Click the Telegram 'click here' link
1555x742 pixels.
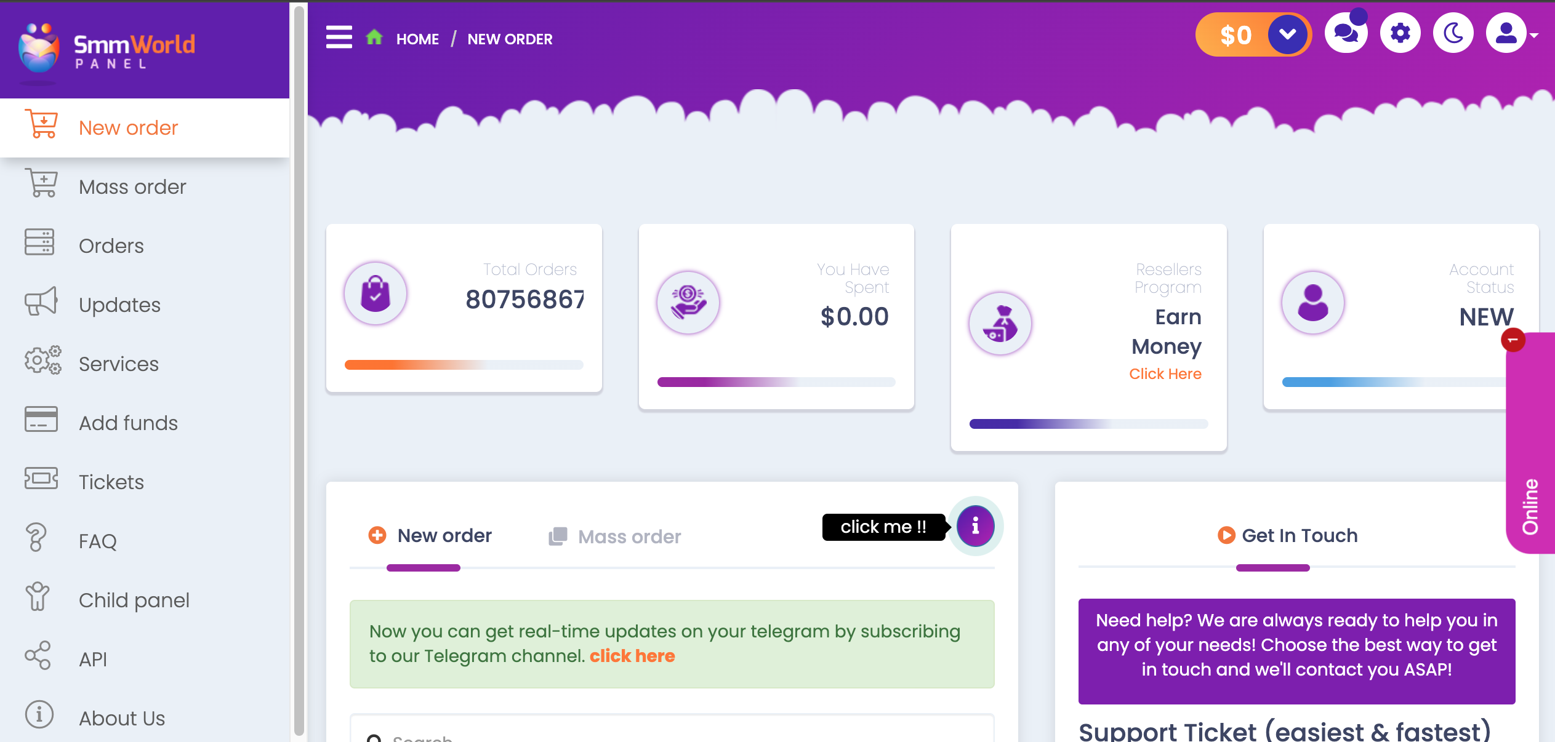click(x=632, y=656)
